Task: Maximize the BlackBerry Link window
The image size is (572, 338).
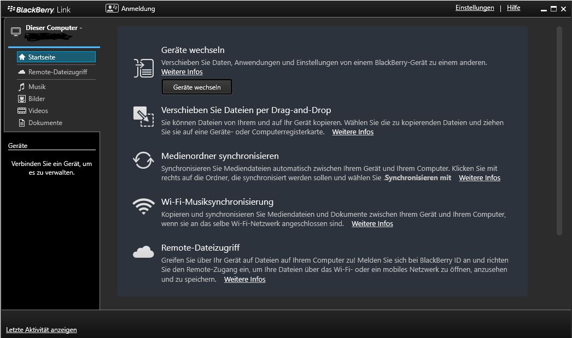Action: (553, 9)
